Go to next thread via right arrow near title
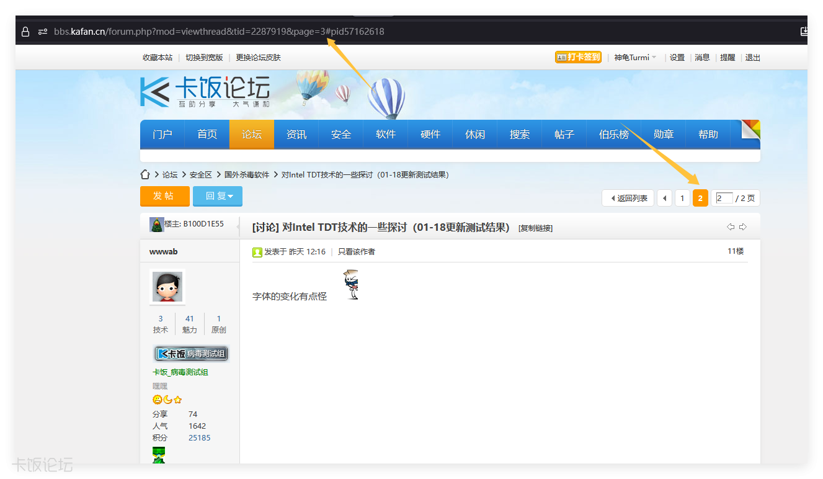Screen dimensions: 823x479 click(x=743, y=227)
